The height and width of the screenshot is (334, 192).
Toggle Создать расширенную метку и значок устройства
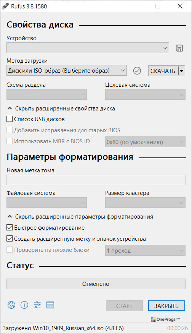(x=10, y=238)
